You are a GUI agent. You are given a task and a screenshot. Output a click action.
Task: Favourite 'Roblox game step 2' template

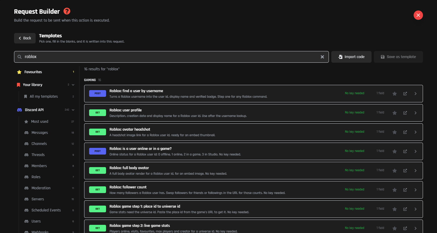[395, 228]
